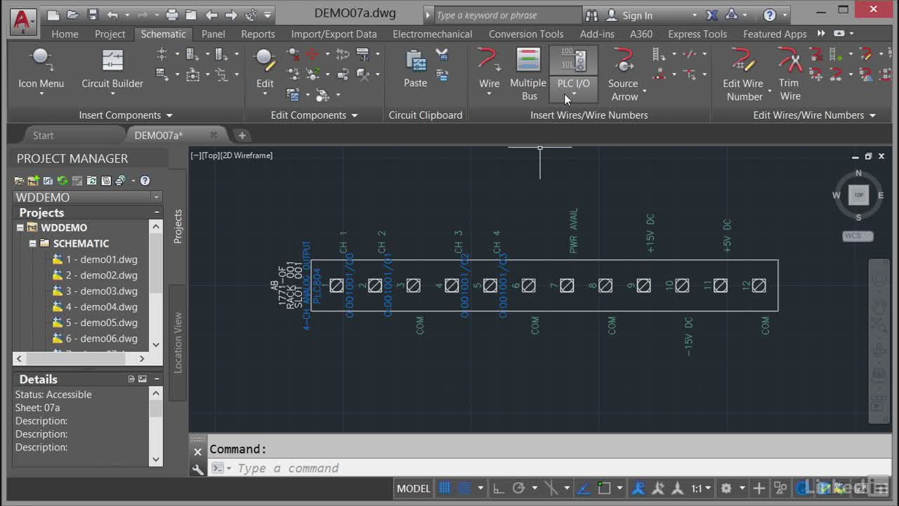Click the WCS label under the ViewCube
This screenshot has height=506, width=899.
click(x=858, y=236)
